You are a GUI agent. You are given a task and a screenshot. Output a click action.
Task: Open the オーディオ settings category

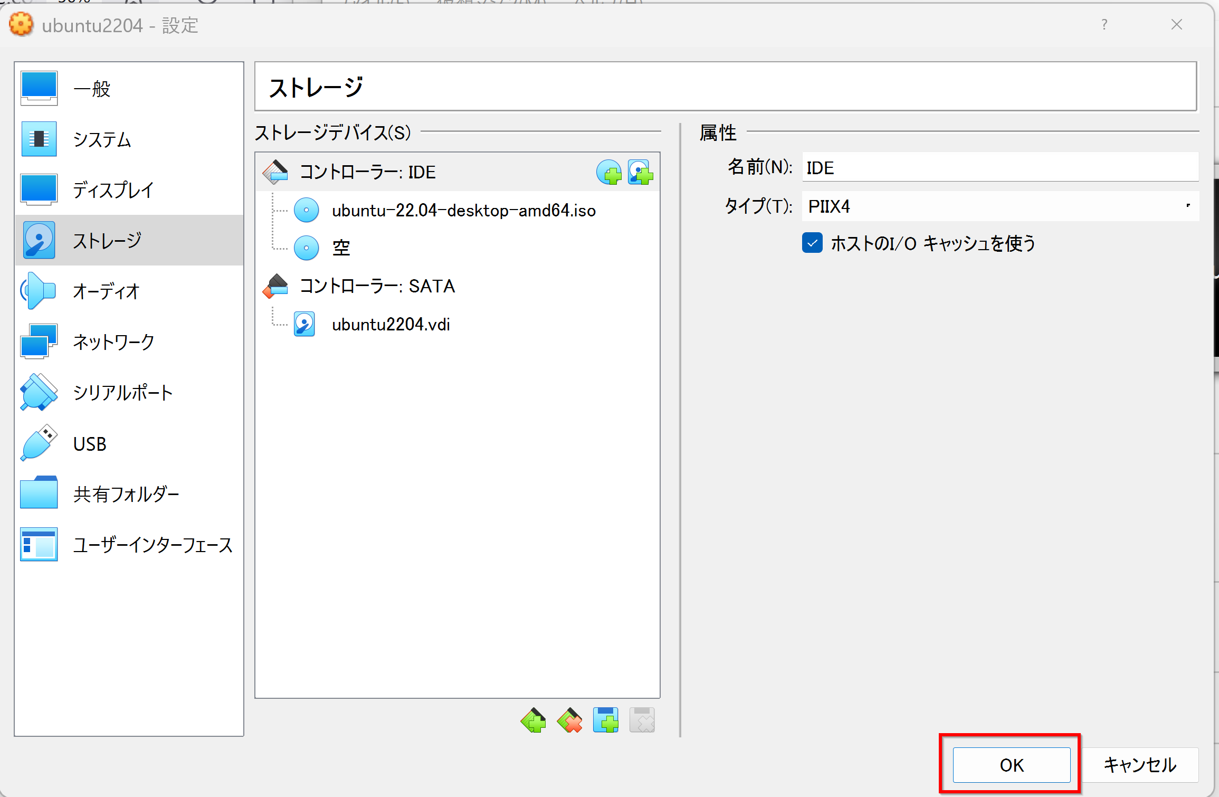(x=129, y=291)
